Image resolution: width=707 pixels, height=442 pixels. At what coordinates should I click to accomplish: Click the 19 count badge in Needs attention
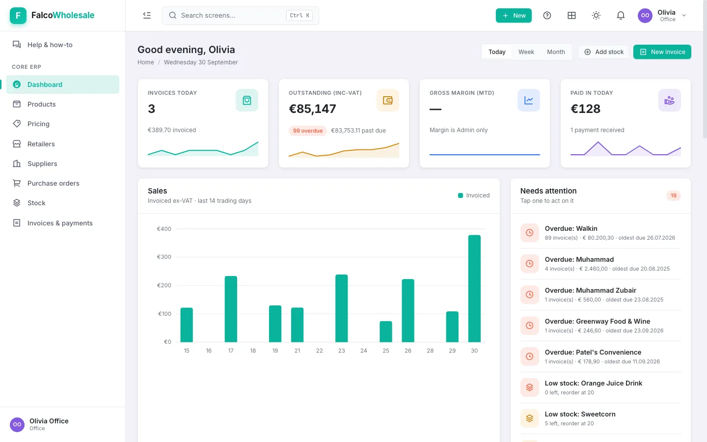click(x=674, y=195)
